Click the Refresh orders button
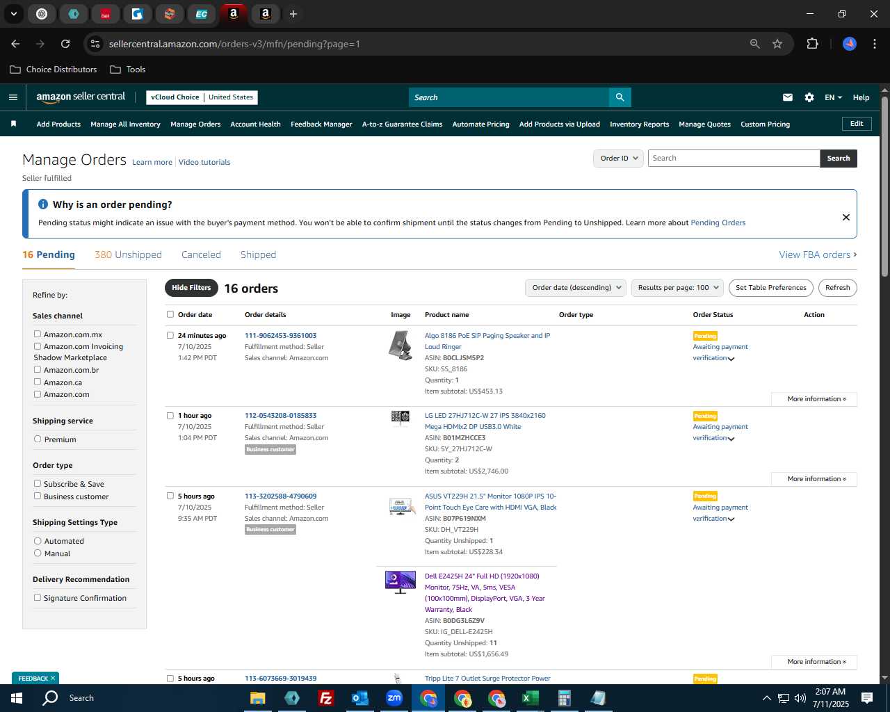This screenshot has width=890, height=712. 837,288
